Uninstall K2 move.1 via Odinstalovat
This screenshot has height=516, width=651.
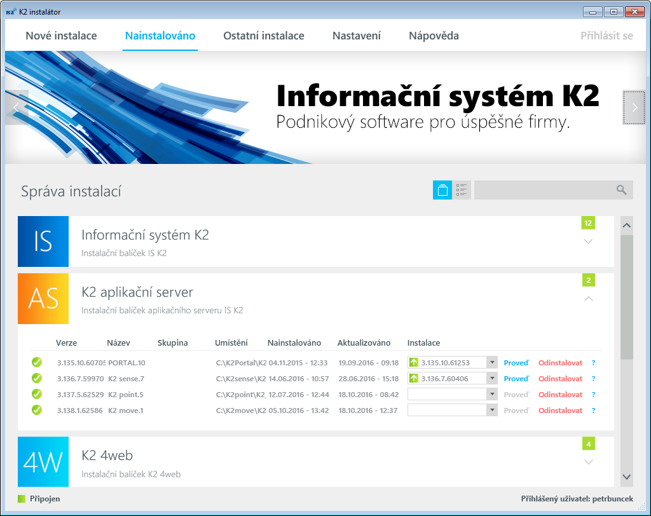(x=561, y=411)
